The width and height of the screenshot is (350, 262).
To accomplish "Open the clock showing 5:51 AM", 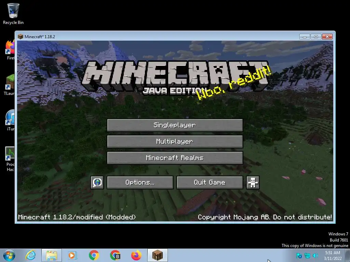I will point(333,256).
